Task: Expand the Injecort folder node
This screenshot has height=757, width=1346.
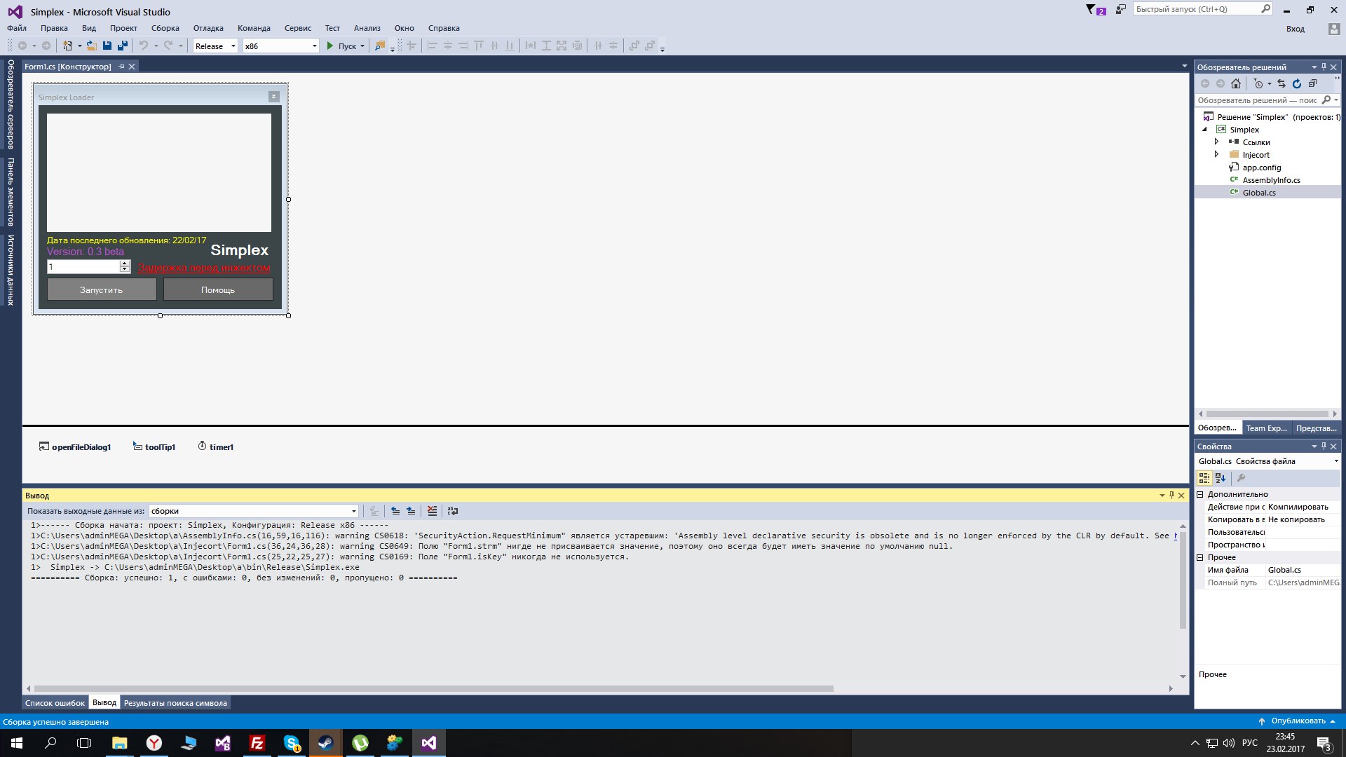Action: click(1217, 154)
